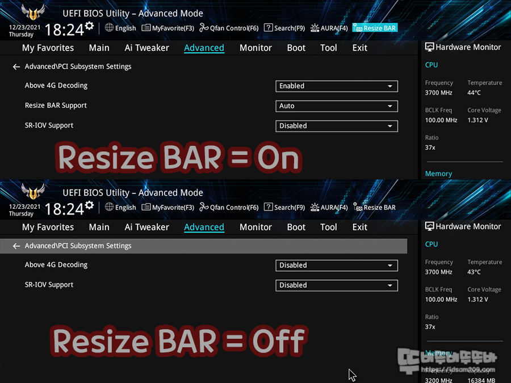Switch to Ai Tweaker tab in lower BIOS

point(146,228)
